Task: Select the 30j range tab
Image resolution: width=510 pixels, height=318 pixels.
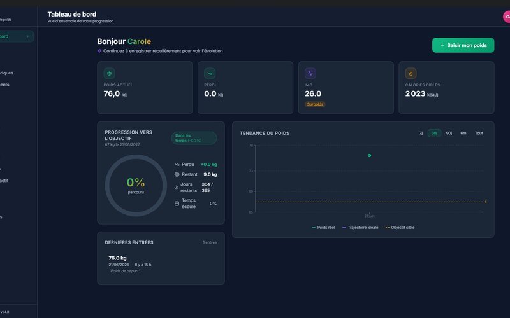Action: pyautogui.click(x=434, y=133)
